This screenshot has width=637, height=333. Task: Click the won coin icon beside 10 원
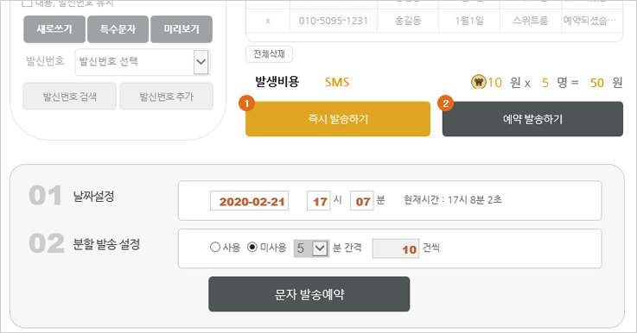pyautogui.click(x=479, y=82)
